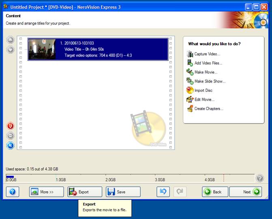This screenshot has height=219, width=272.
Task: Click the Import Disc icon
Action: (x=190, y=90)
